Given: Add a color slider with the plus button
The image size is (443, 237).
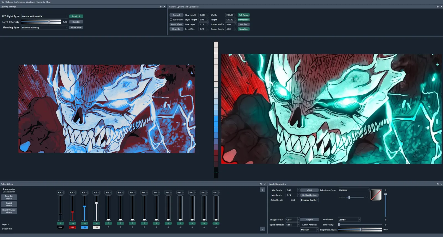Looking at the screenshot, I should [x=262, y=190].
